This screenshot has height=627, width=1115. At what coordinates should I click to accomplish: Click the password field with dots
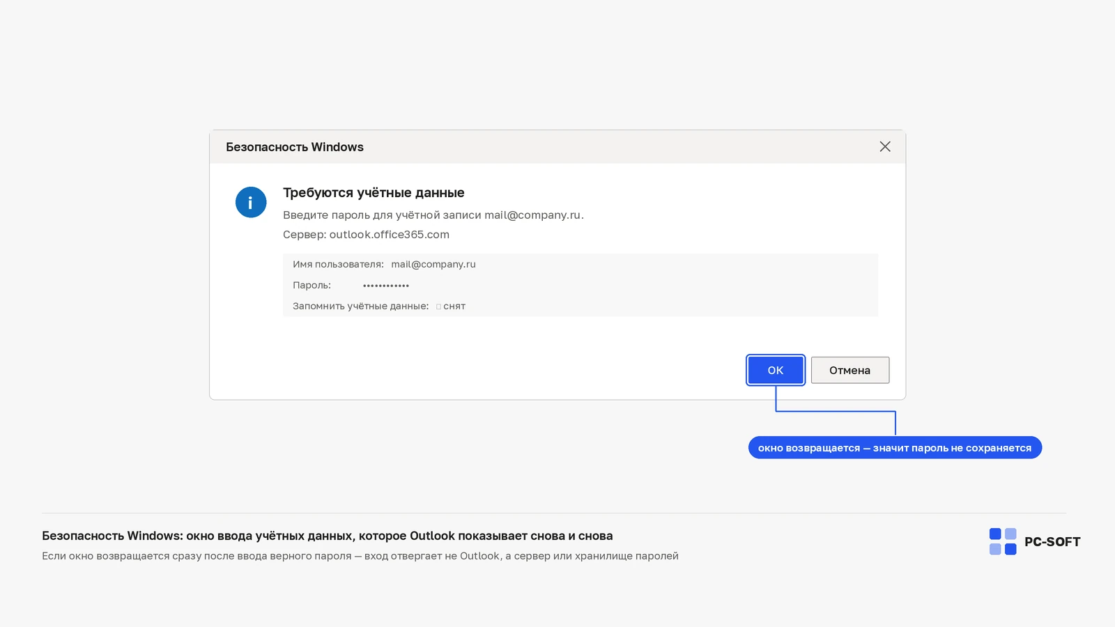pos(386,286)
